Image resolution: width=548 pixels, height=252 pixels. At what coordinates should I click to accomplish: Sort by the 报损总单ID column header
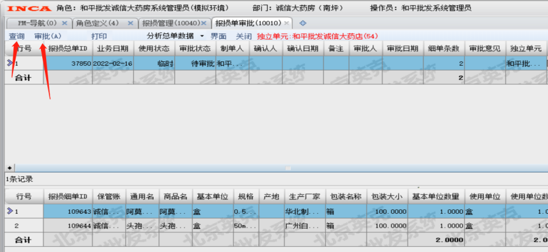click(x=68, y=49)
